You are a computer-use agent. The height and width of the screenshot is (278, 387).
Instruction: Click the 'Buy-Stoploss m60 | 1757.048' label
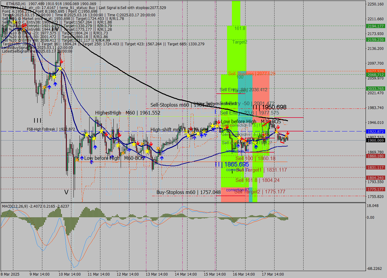click(x=188, y=192)
